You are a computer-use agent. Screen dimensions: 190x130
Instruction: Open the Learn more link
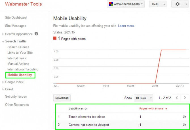[x=126, y=26]
